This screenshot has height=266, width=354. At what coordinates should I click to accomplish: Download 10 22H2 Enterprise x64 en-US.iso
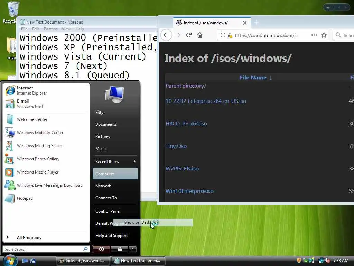click(206, 101)
